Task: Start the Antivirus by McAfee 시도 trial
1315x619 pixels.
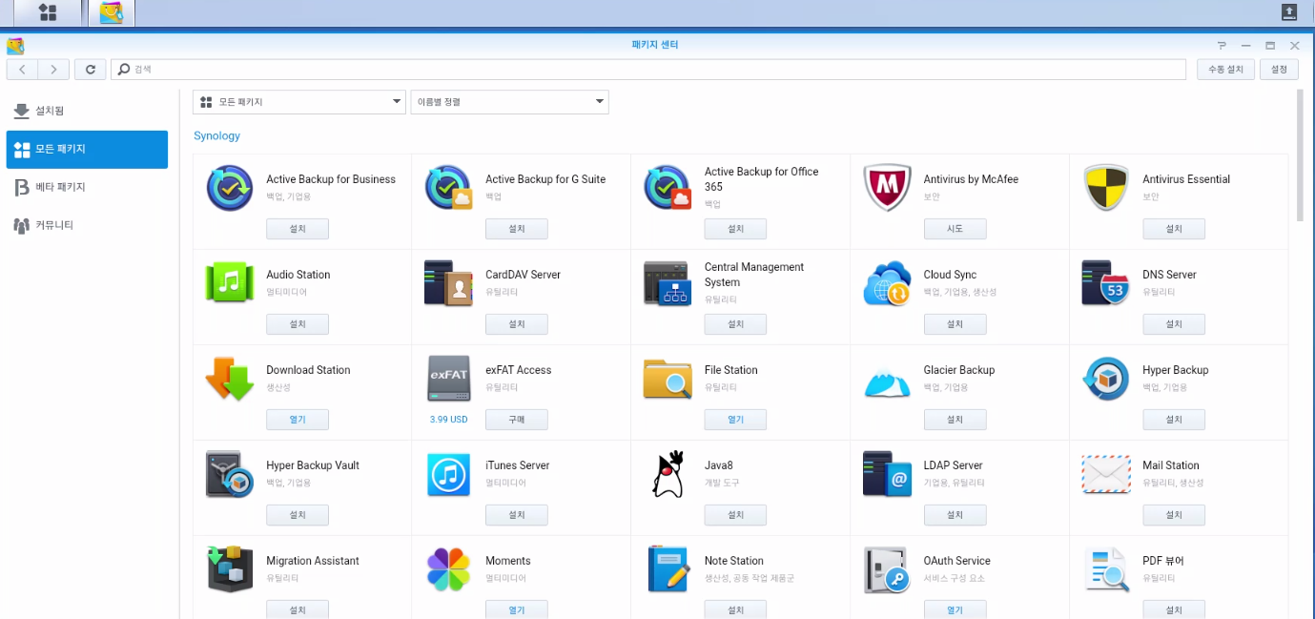Action: 955,229
